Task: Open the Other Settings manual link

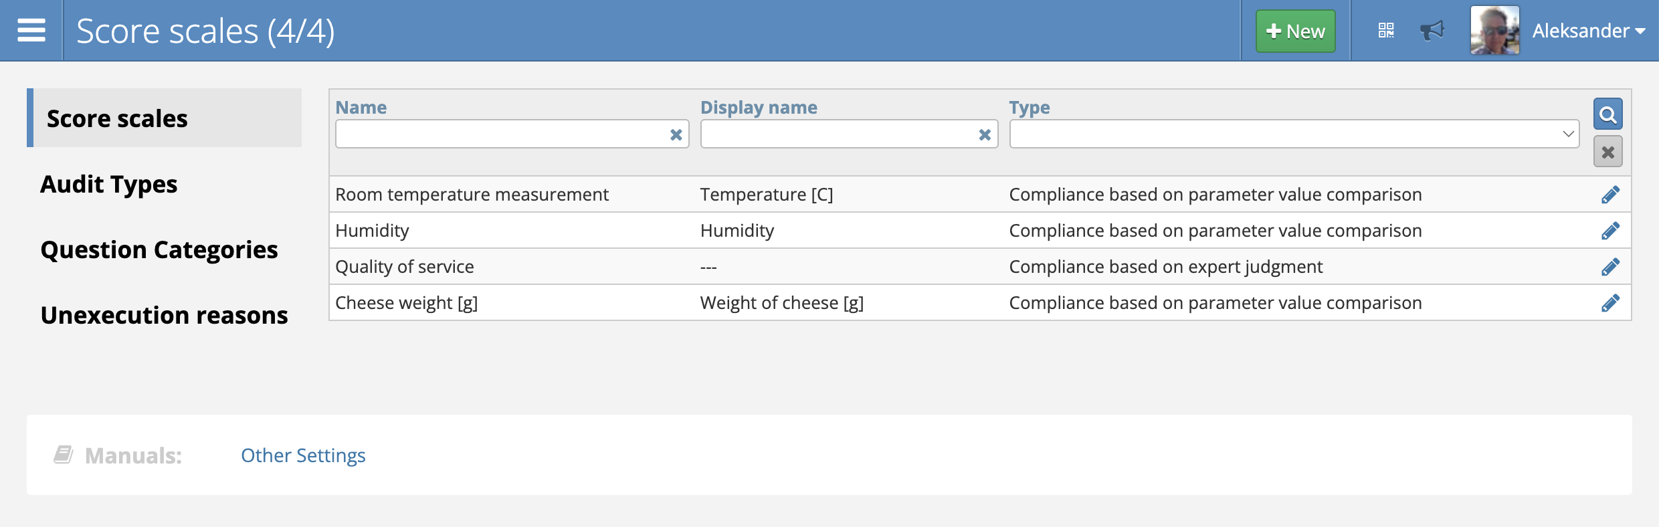Action: pyautogui.click(x=303, y=455)
